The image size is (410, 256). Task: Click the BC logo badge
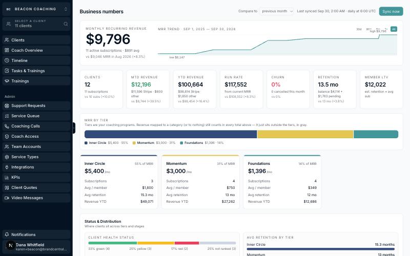8,9
